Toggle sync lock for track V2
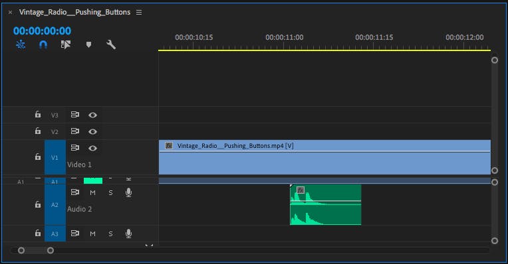Image resolution: width=508 pixels, height=264 pixels. (x=75, y=131)
